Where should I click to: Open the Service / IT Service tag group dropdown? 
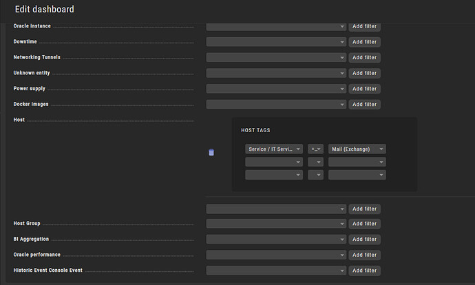pos(274,149)
